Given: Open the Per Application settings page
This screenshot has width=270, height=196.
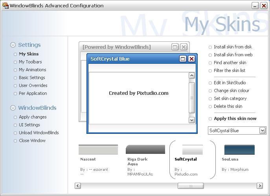Looking at the screenshot, I should [33, 93].
